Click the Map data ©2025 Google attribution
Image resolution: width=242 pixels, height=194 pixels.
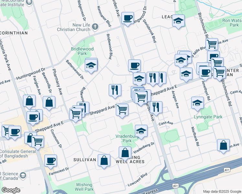[222, 191]
